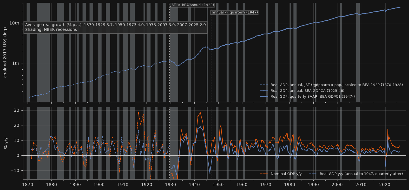Click the '1910' x-axis year label
This screenshot has width=409, height=190.
coord(123,185)
